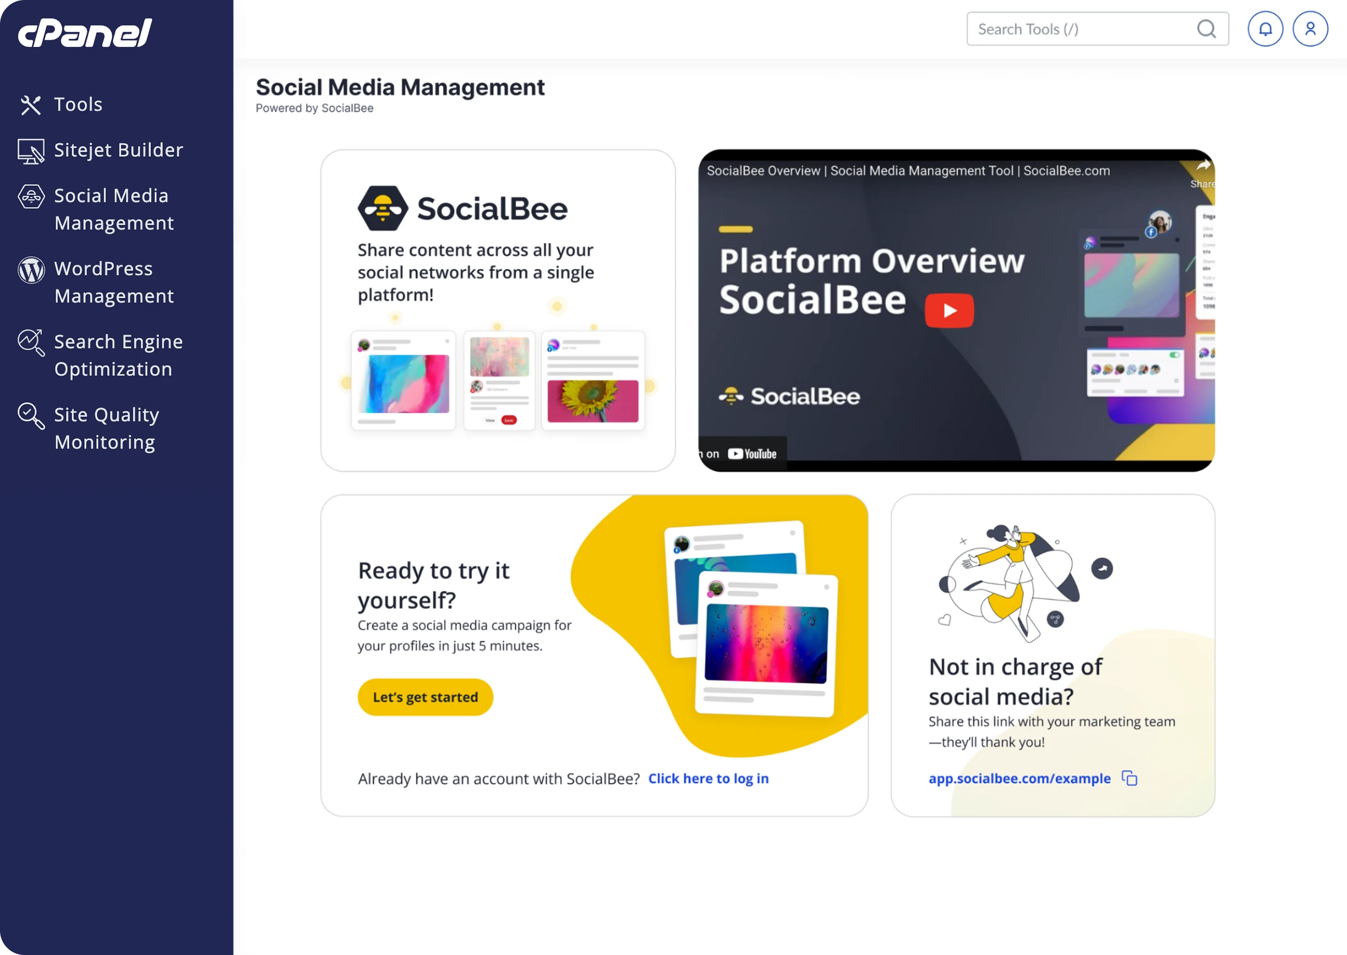Click the WordPress logo icon
Screen dimensions: 1347x955
point(31,270)
